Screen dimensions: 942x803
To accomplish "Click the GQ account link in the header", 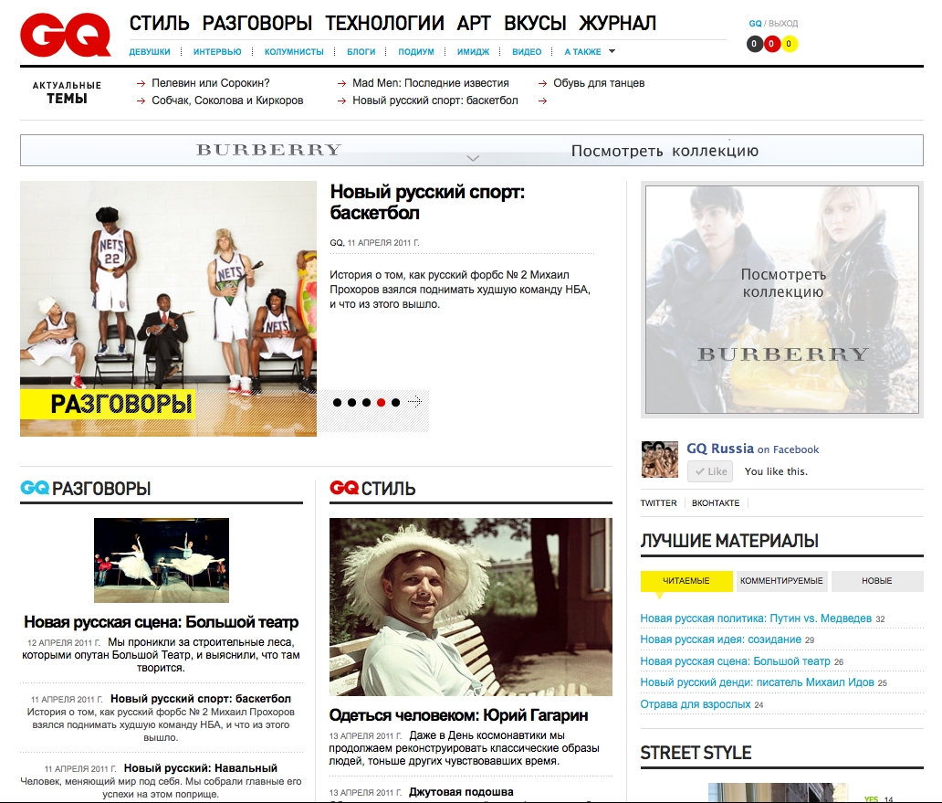I will [x=755, y=24].
